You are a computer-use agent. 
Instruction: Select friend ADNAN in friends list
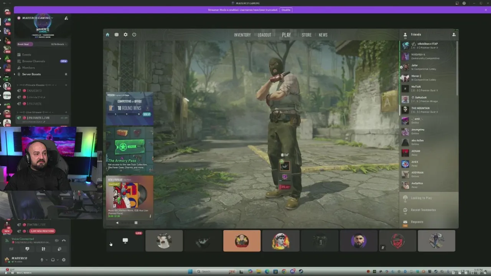[428, 153]
